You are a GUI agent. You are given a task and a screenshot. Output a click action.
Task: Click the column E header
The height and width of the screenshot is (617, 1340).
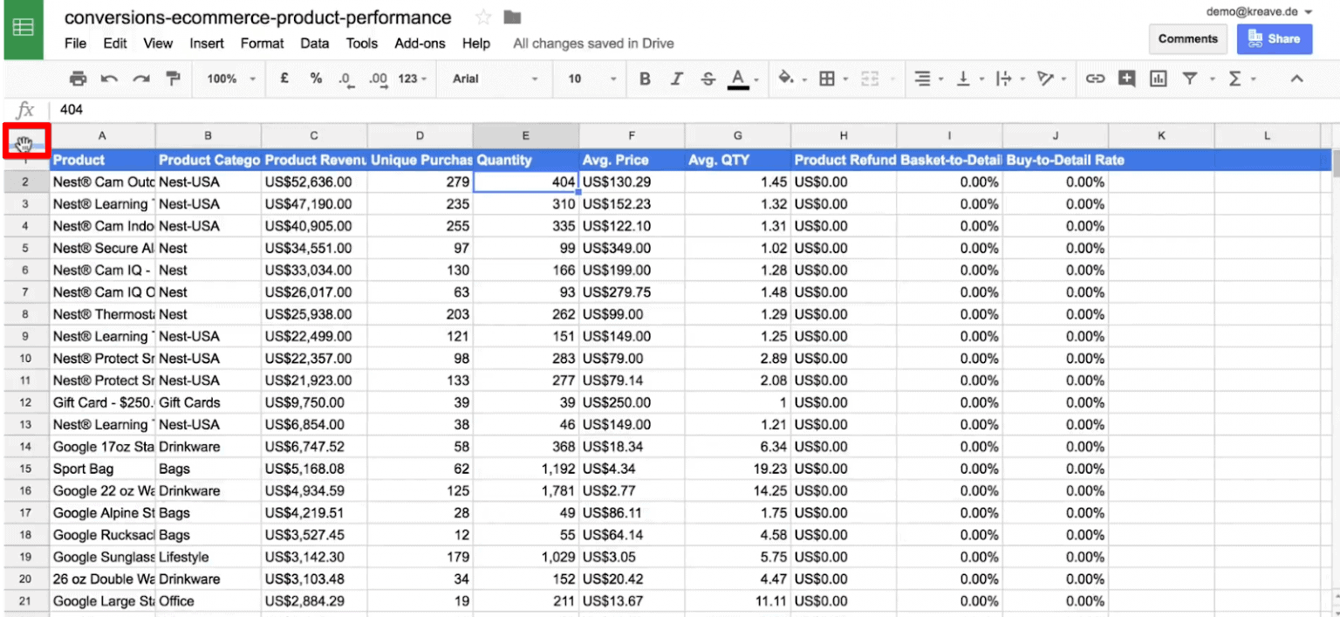tap(525, 135)
